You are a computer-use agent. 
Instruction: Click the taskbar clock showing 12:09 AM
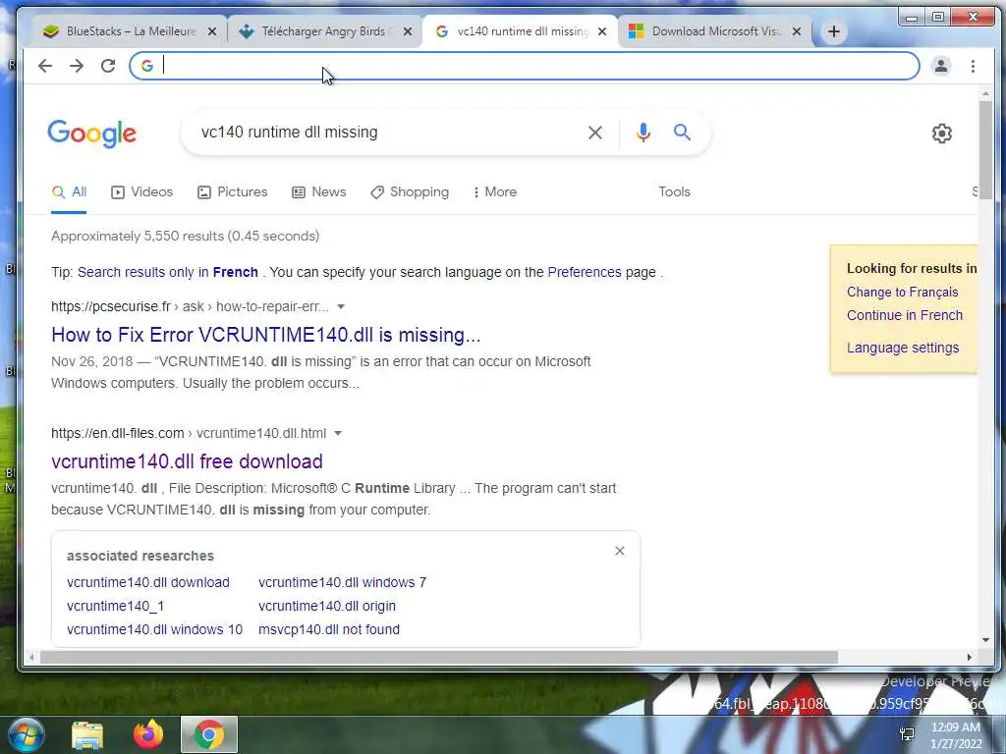click(x=956, y=735)
